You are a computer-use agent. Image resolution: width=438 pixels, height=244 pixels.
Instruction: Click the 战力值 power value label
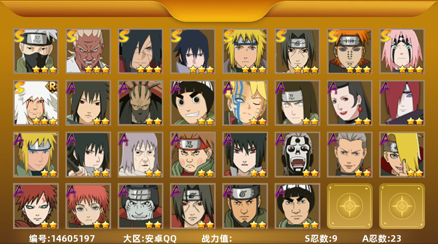(217, 238)
